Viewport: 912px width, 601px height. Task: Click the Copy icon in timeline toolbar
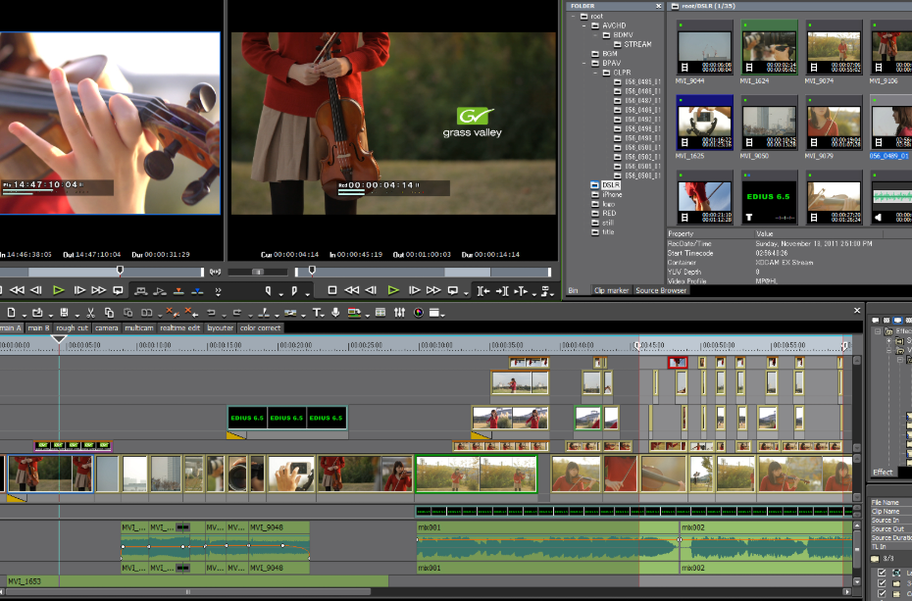point(109,313)
